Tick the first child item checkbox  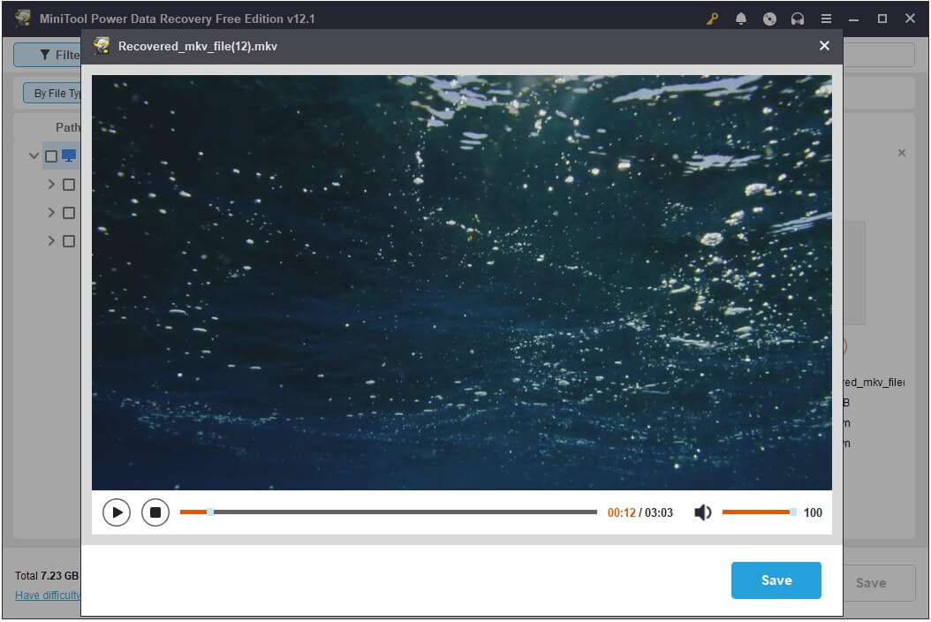pyautogui.click(x=69, y=185)
